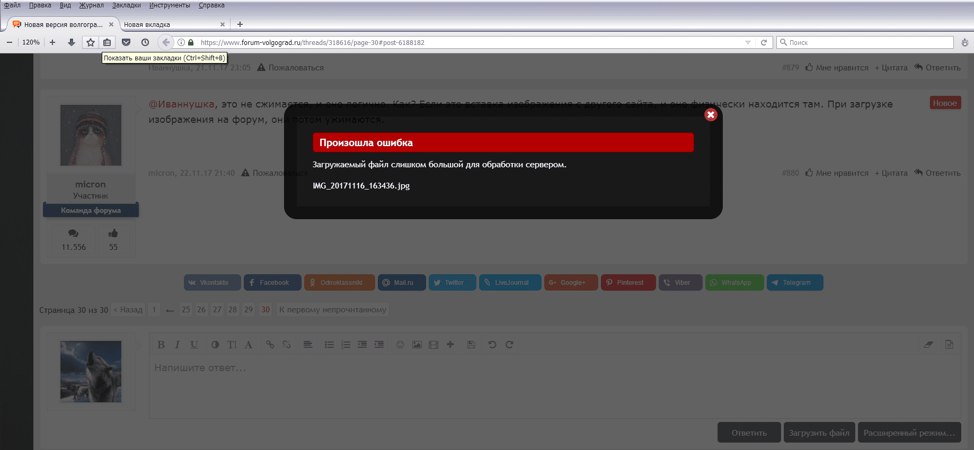The width and height of the screenshot is (974, 450).
Task: Open the Firefox downloads arrow icon
Action: pos(72,42)
